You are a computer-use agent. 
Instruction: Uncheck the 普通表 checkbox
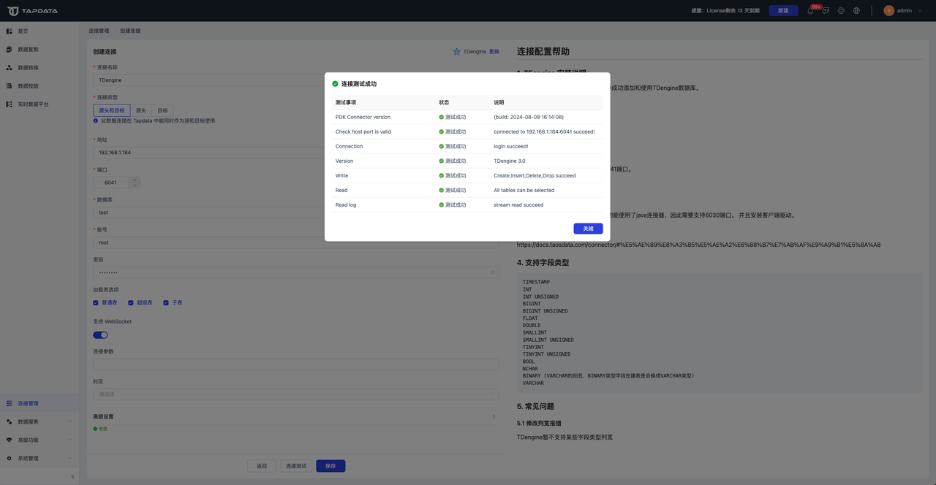[x=96, y=302]
